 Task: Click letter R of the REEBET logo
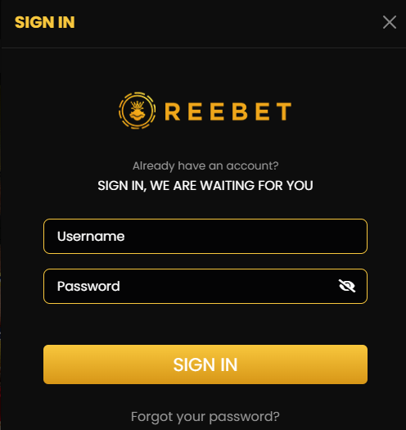pyautogui.click(x=173, y=111)
